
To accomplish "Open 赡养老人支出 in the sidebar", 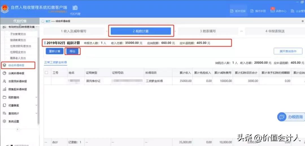I will click(18, 58).
